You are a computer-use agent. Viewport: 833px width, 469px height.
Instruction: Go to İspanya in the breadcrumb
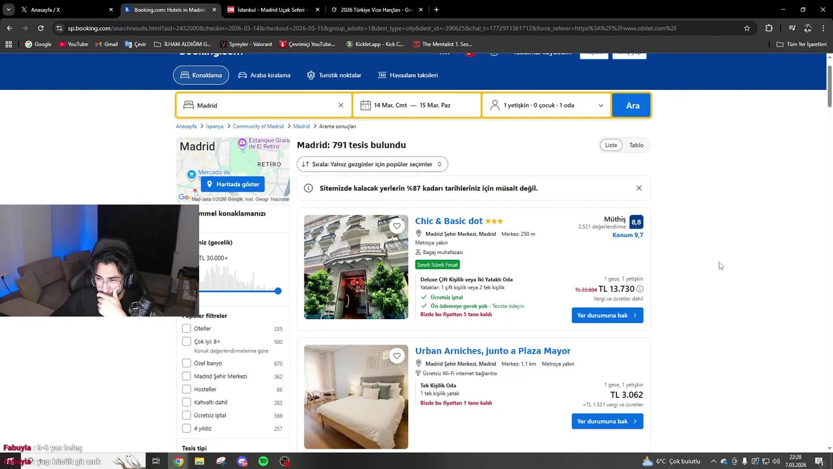point(215,126)
